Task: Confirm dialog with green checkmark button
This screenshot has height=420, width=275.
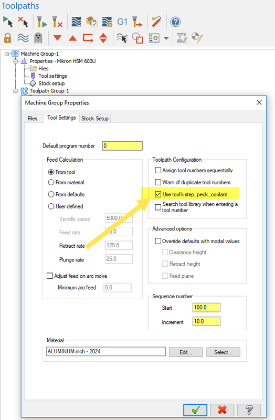Action: pos(195,410)
